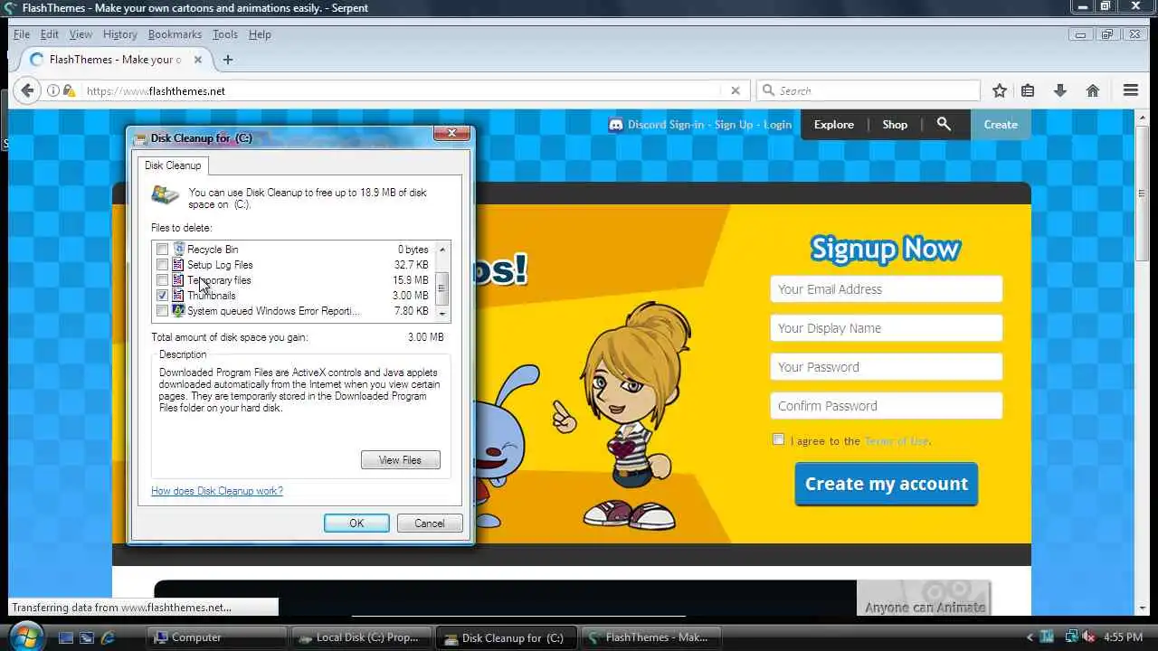Click Create my account button
This screenshot has width=1158, height=651.
coord(887,484)
